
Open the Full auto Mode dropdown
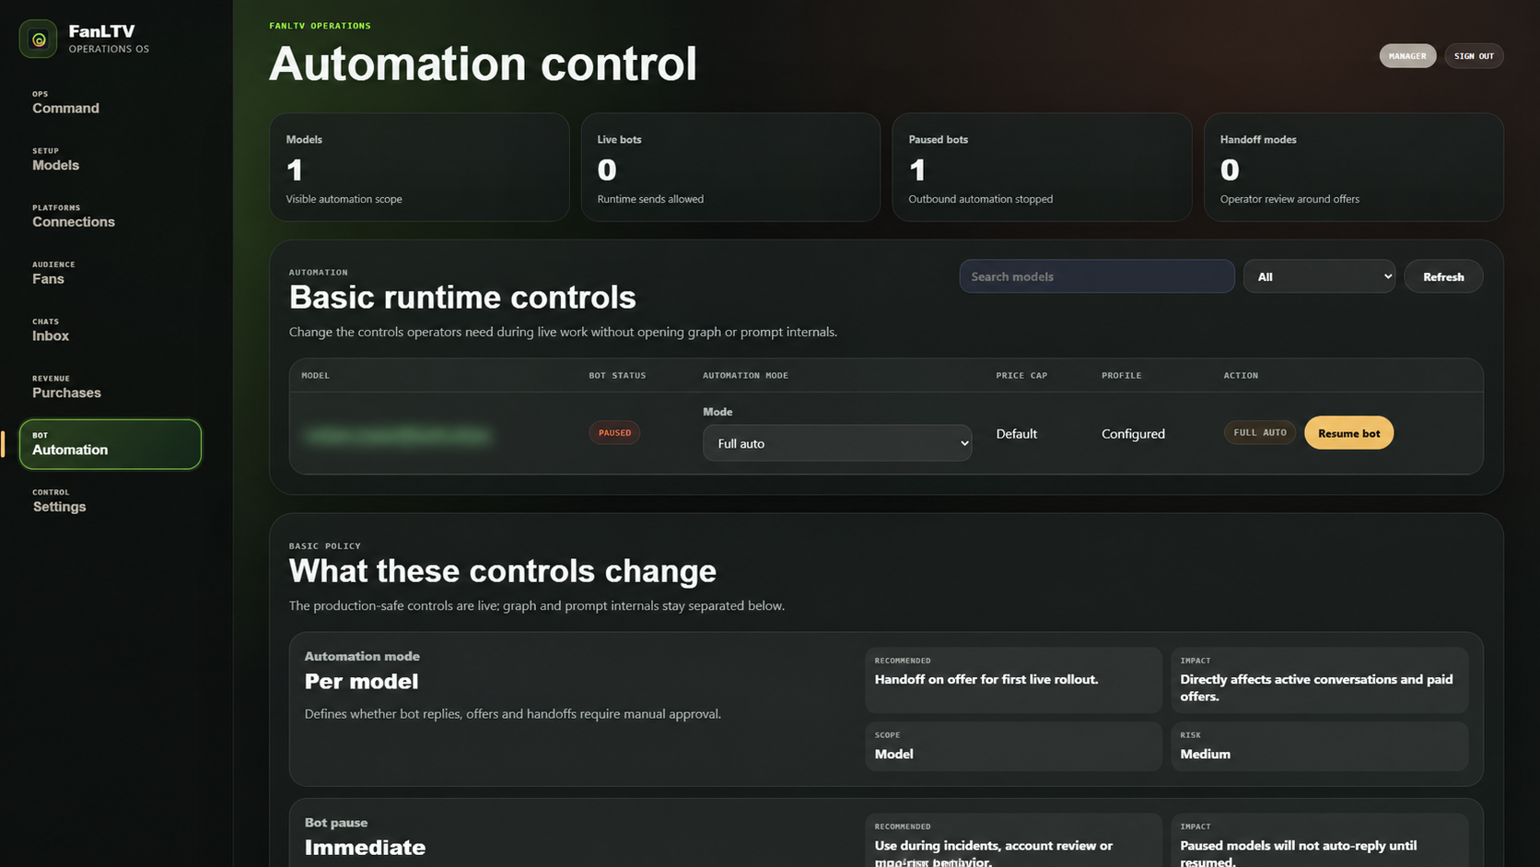[x=837, y=443]
